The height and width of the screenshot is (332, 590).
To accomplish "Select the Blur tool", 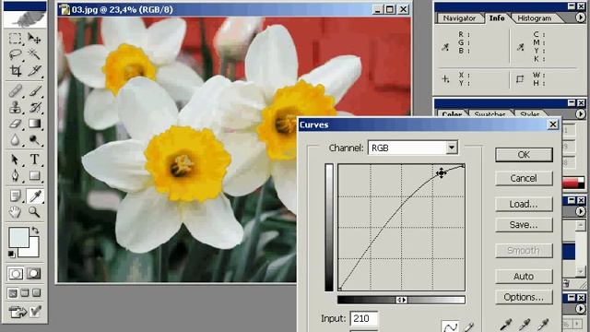I will (x=15, y=139).
